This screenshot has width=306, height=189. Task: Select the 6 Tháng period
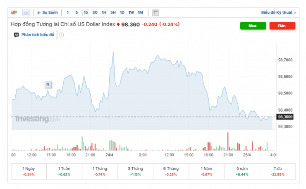tap(171, 172)
